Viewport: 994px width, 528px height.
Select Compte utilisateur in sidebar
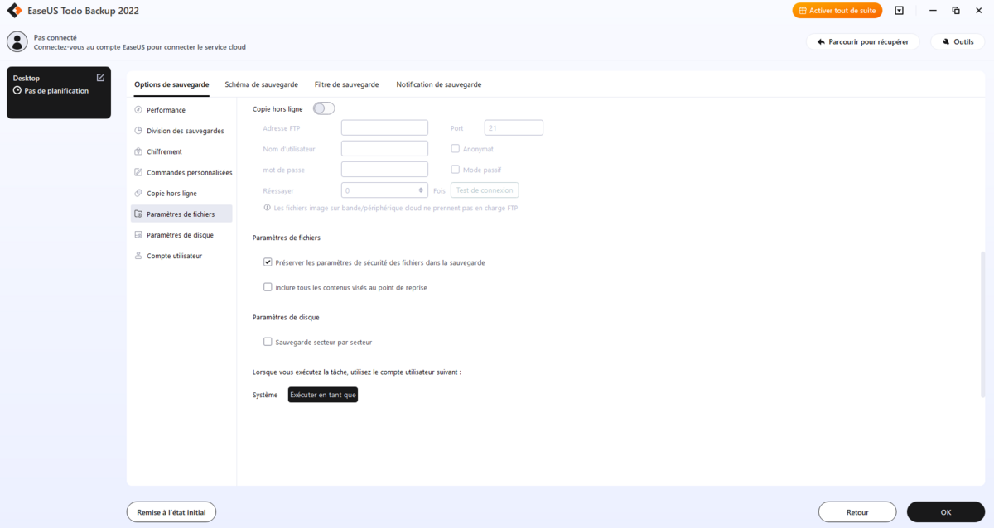(x=181, y=256)
